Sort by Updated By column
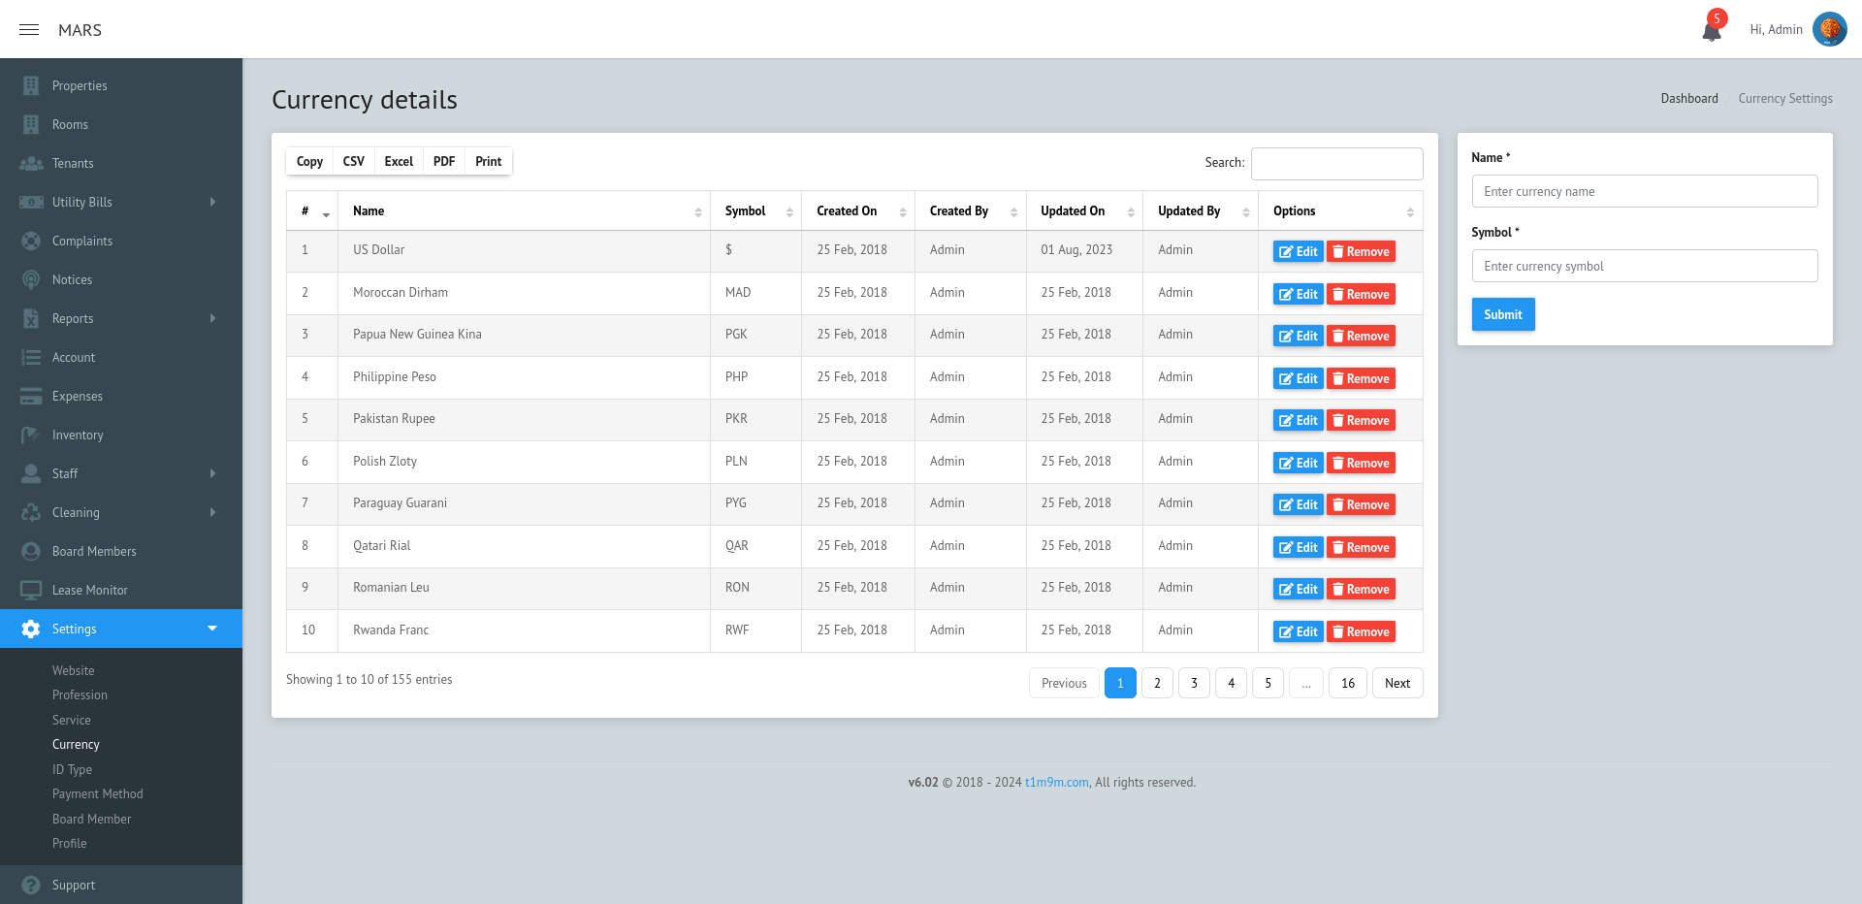 1201,210
